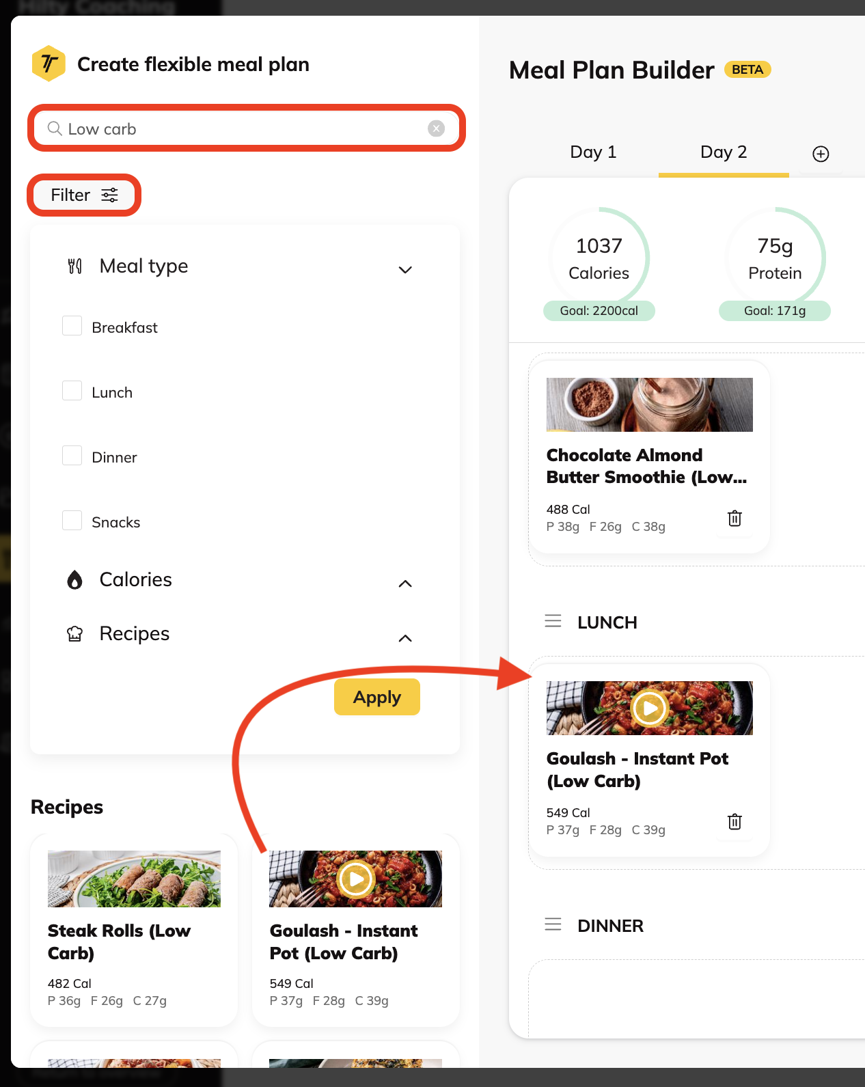This screenshot has width=865, height=1087.
Task: Switch to the Day 1 tab
Action: click(x=593, y=152)
